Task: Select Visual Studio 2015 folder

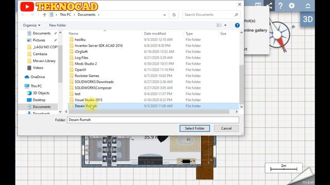Action: (88, 100)
